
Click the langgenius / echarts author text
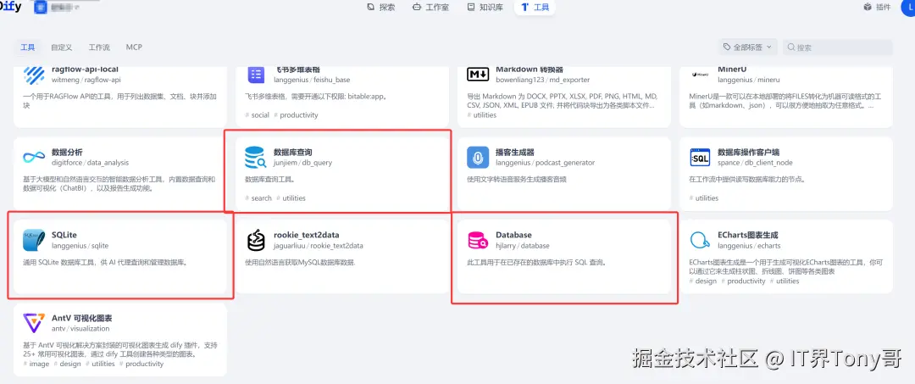pyautogui.click(x=749, y=246)
